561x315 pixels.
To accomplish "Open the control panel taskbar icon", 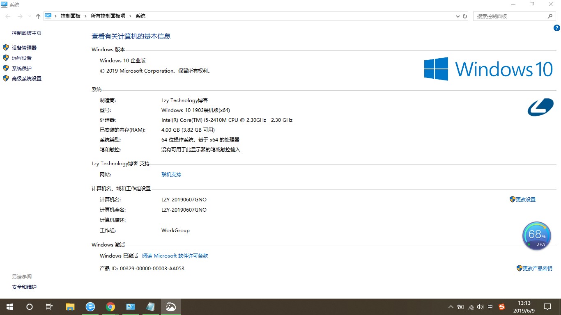I will (131, 307).
